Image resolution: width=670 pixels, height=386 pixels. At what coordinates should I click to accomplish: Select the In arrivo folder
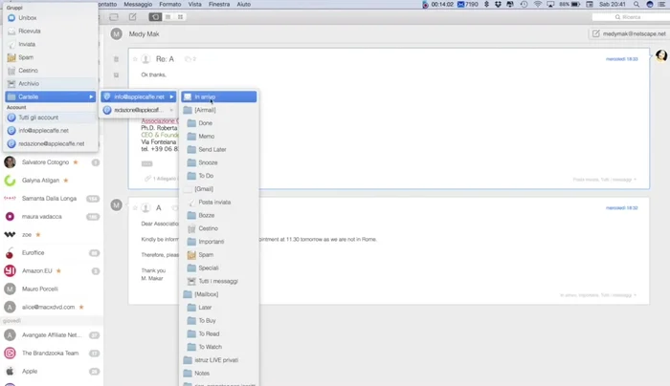219,96
